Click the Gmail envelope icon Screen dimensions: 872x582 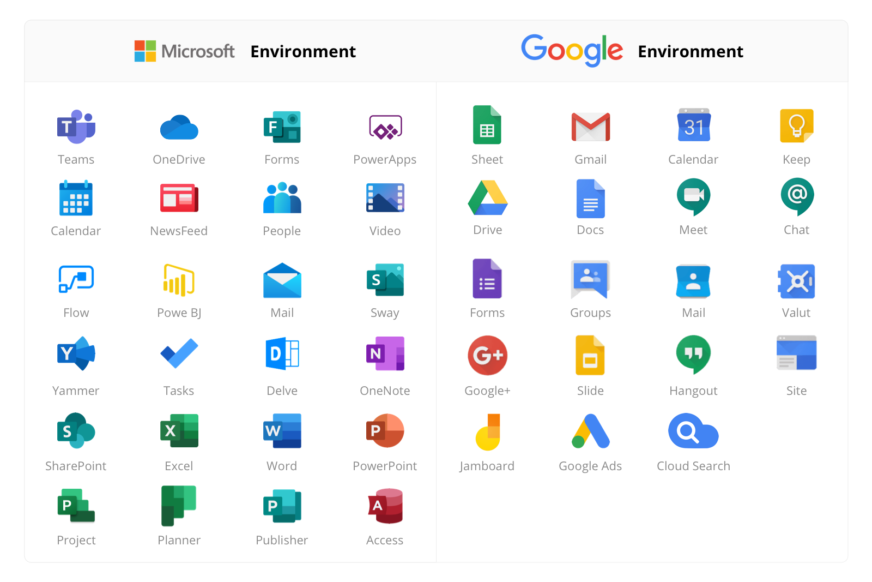(x=591, y=127)
